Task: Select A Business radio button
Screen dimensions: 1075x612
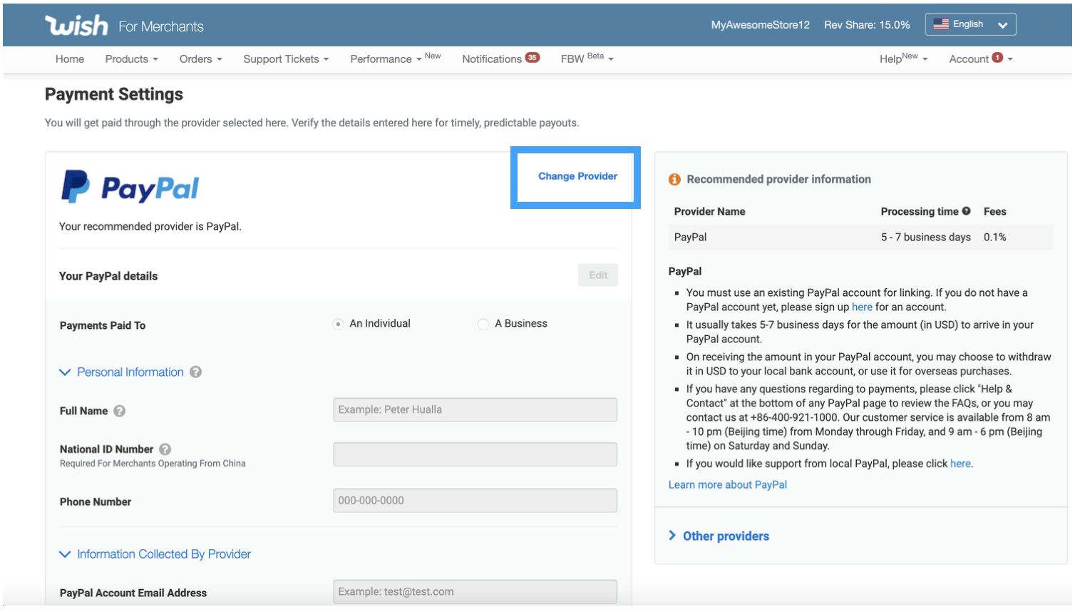Action: (x=483, y=325)
